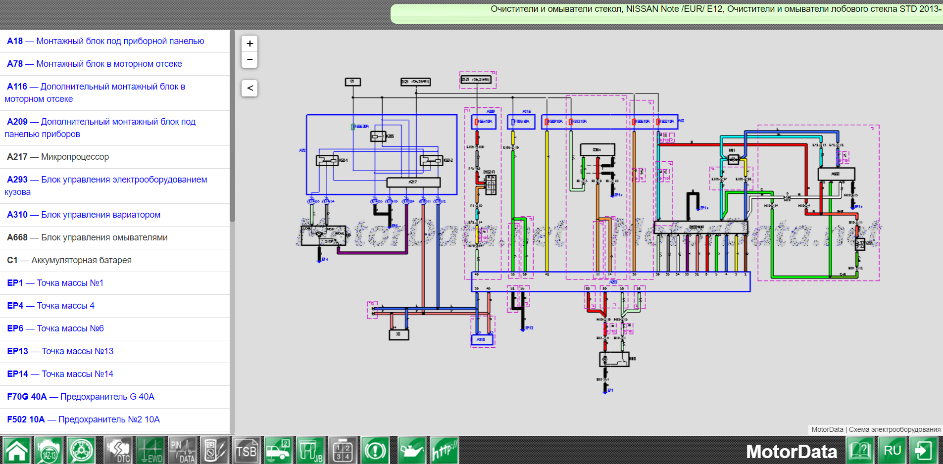Go to the Home screen icon
The image size is (943, 464).
point(17,451)
